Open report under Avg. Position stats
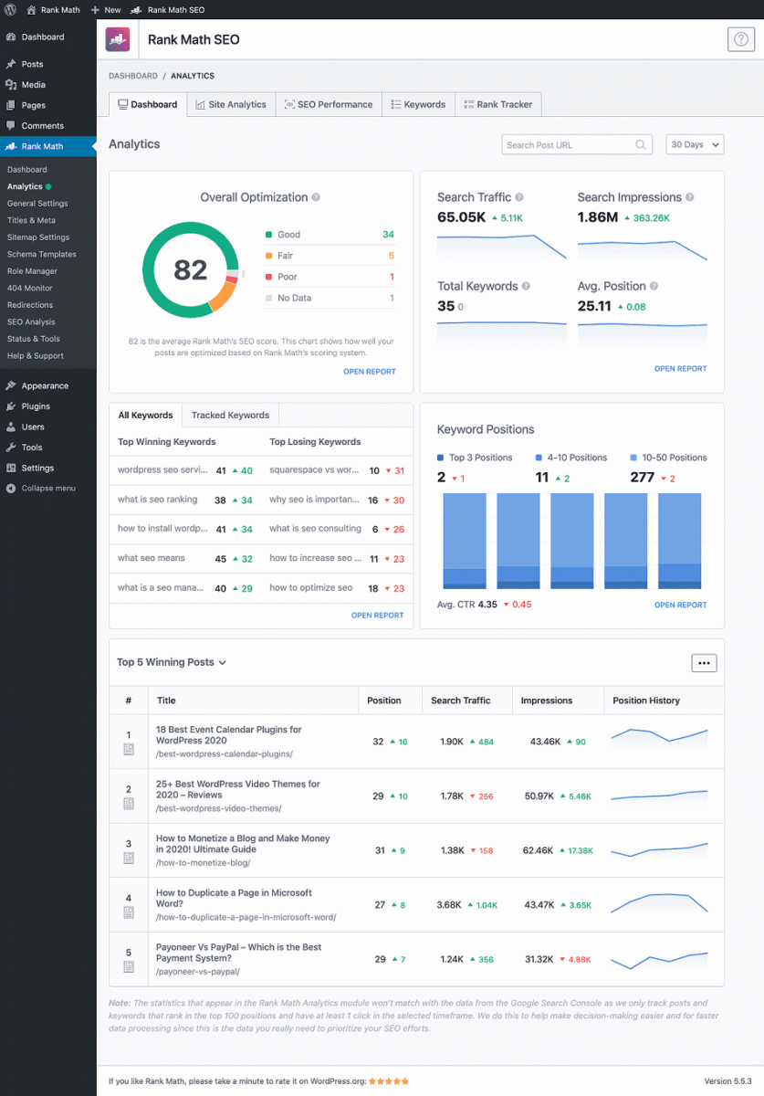The width and height of the screenshot is (764, 1096). pyautogui.click(x=680, y=369)
